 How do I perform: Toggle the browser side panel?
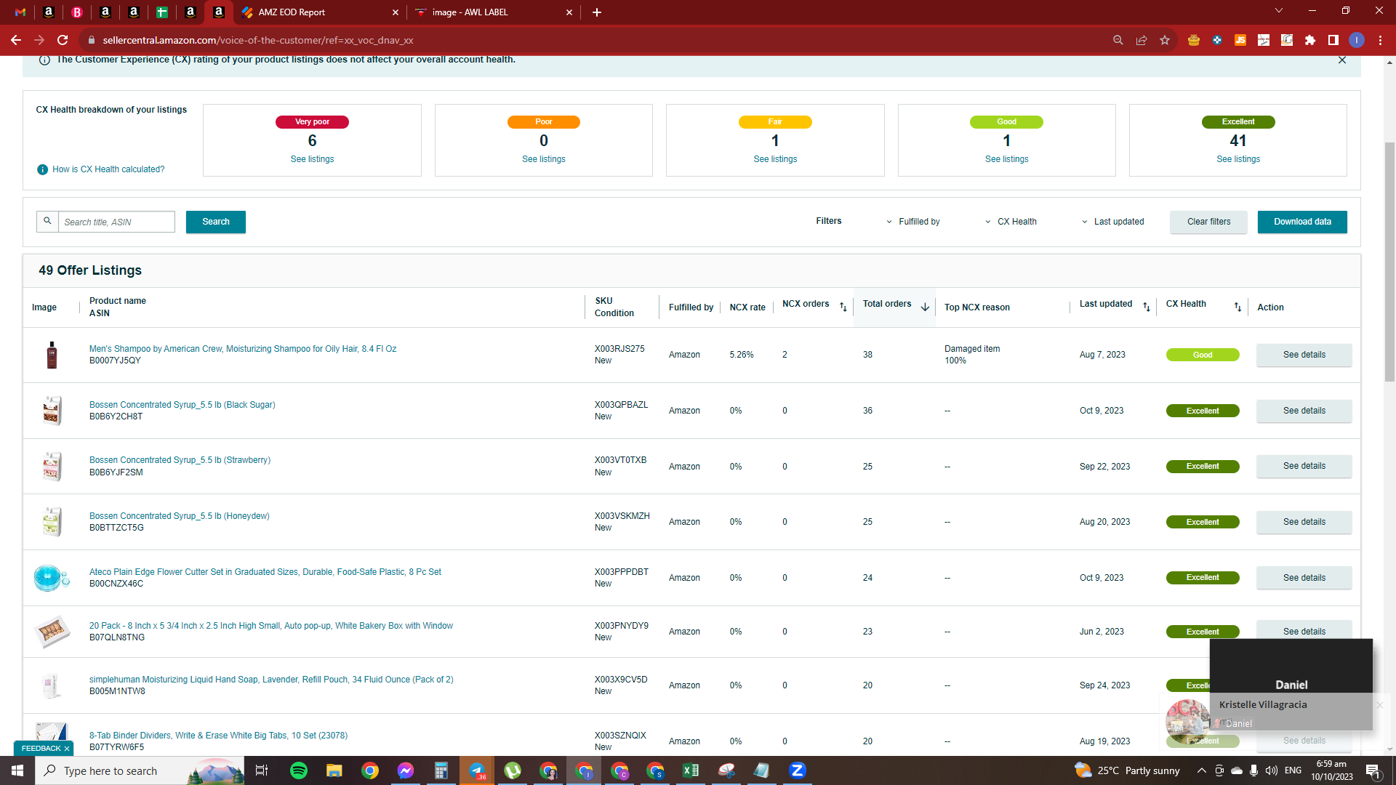click(1333, 40)
